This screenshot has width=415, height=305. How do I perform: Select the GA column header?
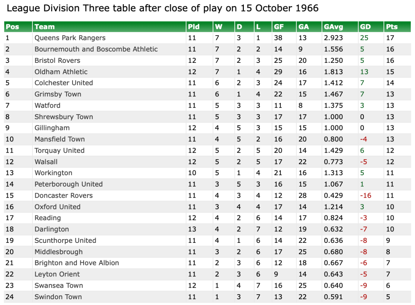tap(303, 27)
